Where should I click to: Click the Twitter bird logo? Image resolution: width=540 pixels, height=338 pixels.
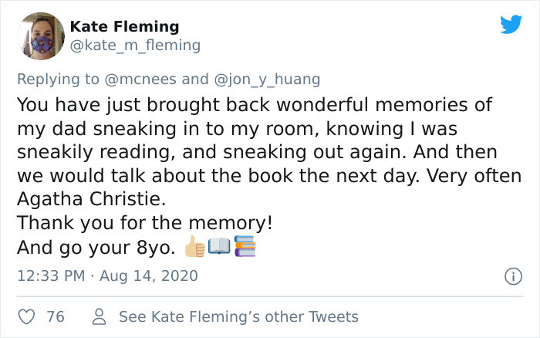point(511,25)
